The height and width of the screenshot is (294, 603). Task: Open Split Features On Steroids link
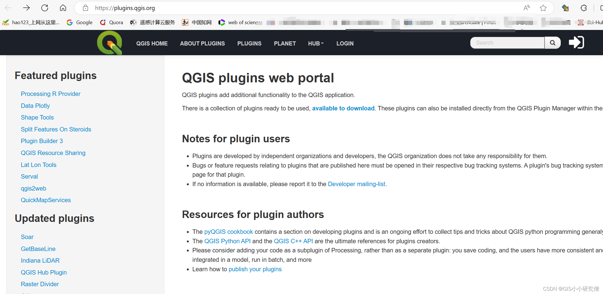coord(56,129)
